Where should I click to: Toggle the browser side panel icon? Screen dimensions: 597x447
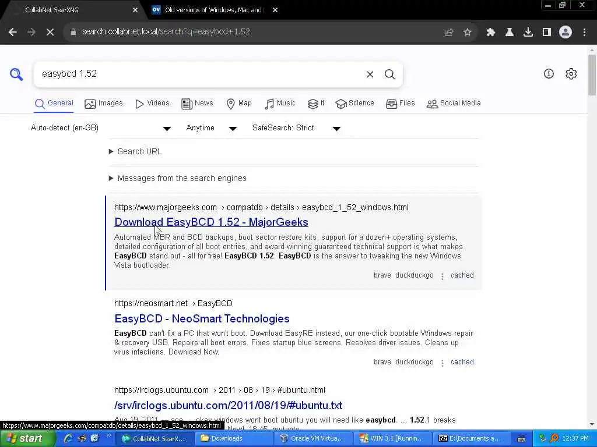[547, 33]
